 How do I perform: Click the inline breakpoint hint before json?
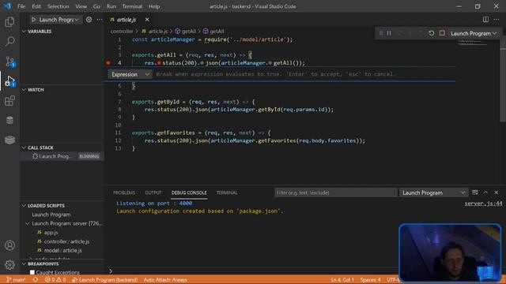click(202, 63)
